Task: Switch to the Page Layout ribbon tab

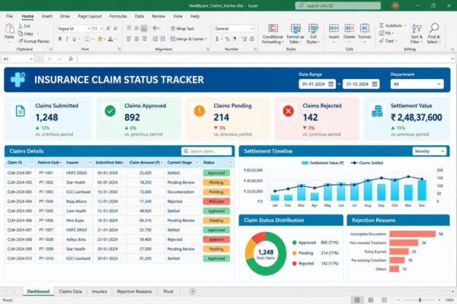Action: tap(89, 16)
